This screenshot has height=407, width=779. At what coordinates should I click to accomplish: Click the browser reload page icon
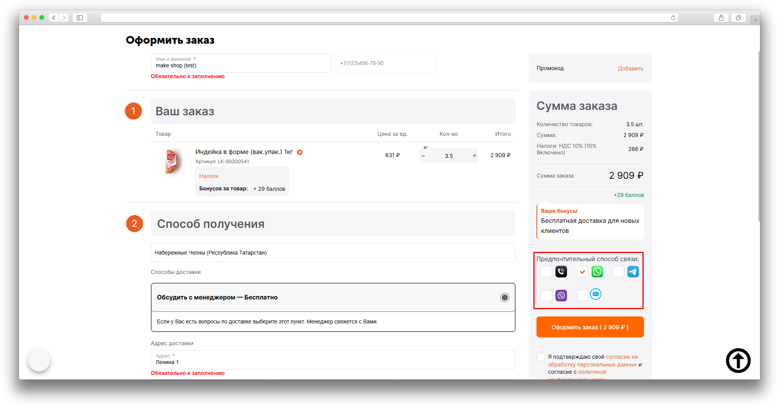[x=673, y=18]
